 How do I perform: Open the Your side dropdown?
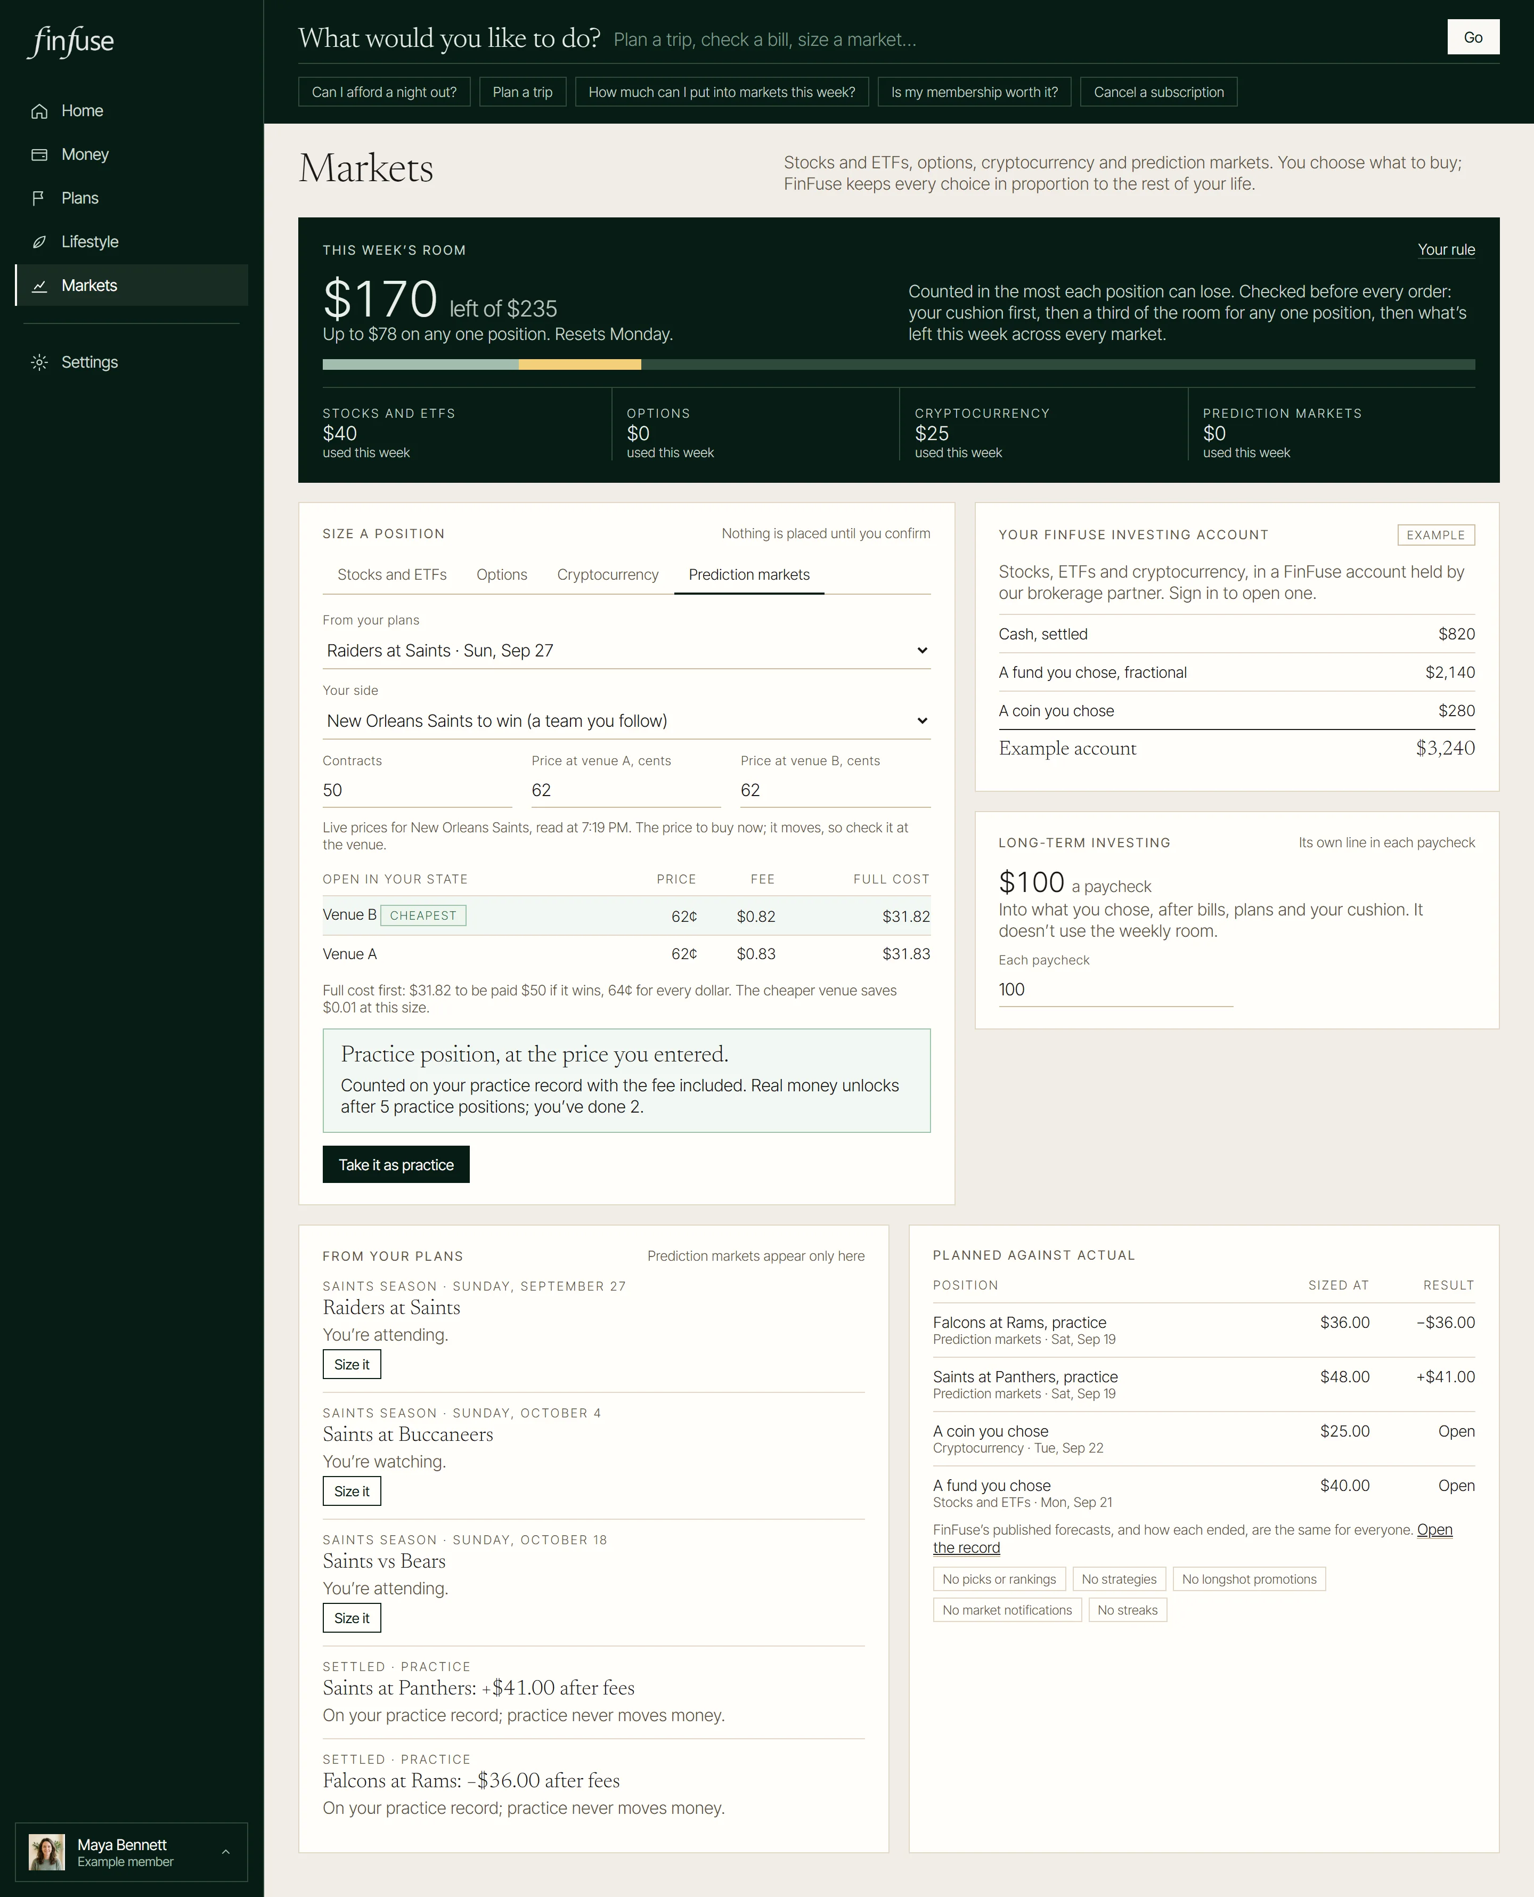[626, 720]
